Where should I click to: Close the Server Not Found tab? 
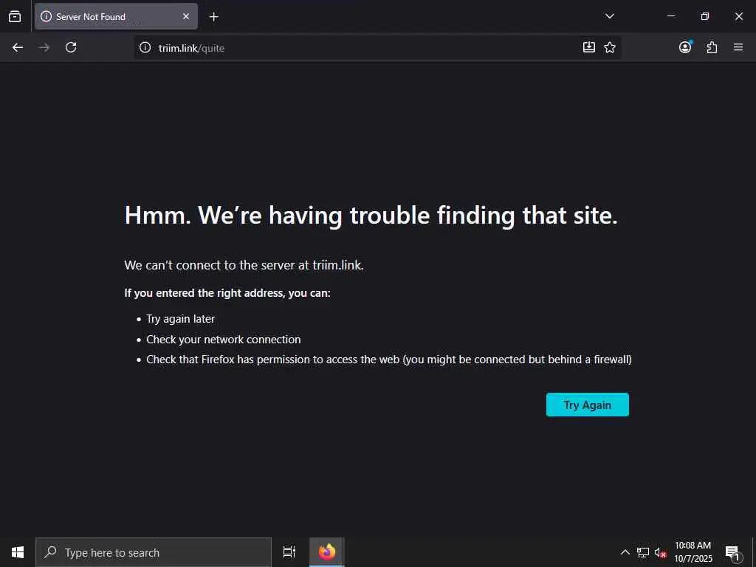click(185, 16)
